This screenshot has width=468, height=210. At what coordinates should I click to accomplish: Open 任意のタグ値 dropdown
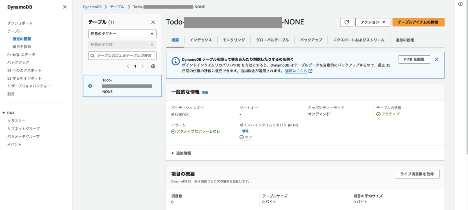pyautogui.click(x=122, y=45)
